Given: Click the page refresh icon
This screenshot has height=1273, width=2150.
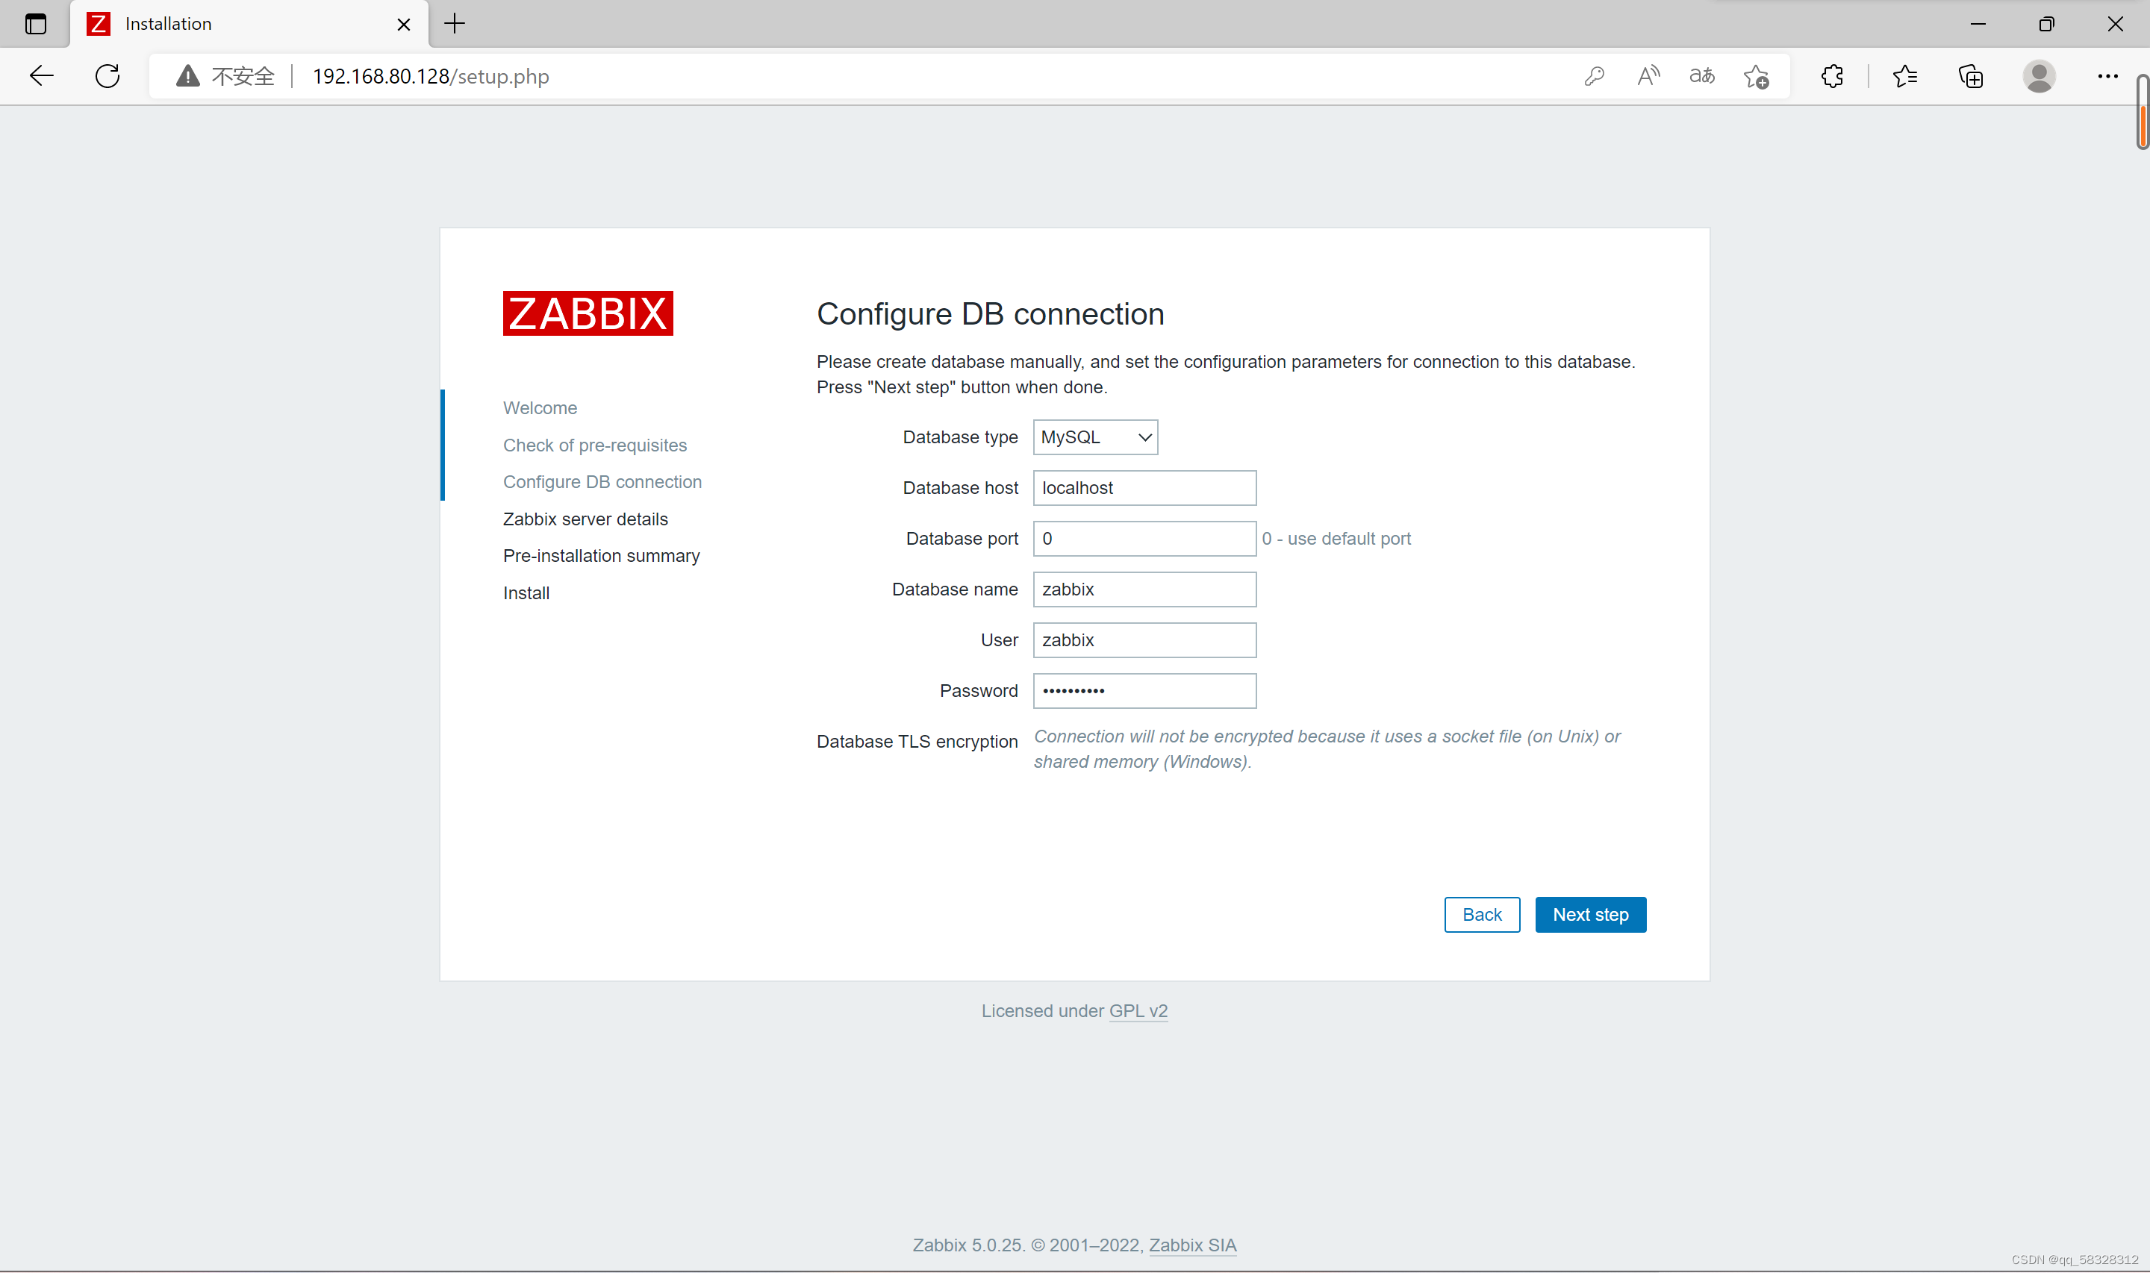Looking at the screenshot, I should tap(107, 76).
